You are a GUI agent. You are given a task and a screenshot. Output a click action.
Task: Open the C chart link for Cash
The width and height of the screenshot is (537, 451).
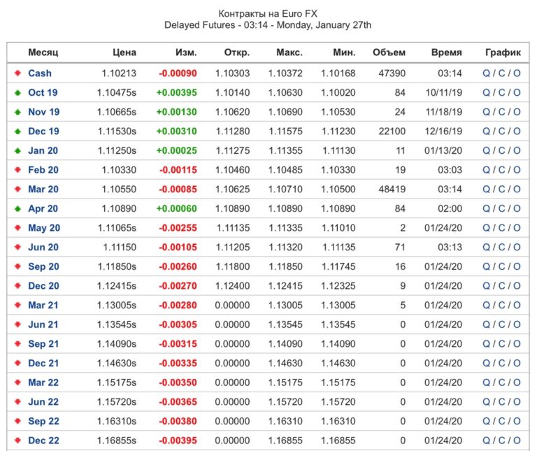502,73
